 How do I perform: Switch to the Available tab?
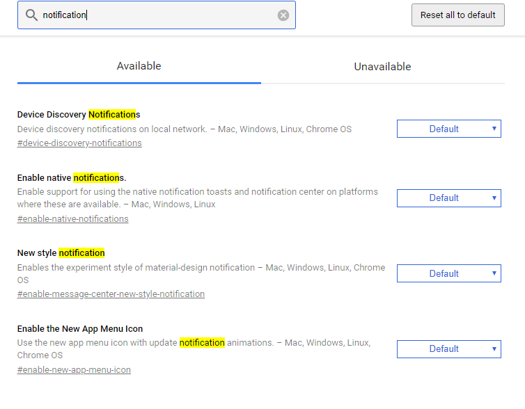pyautogui.click(x=139, y=66)
